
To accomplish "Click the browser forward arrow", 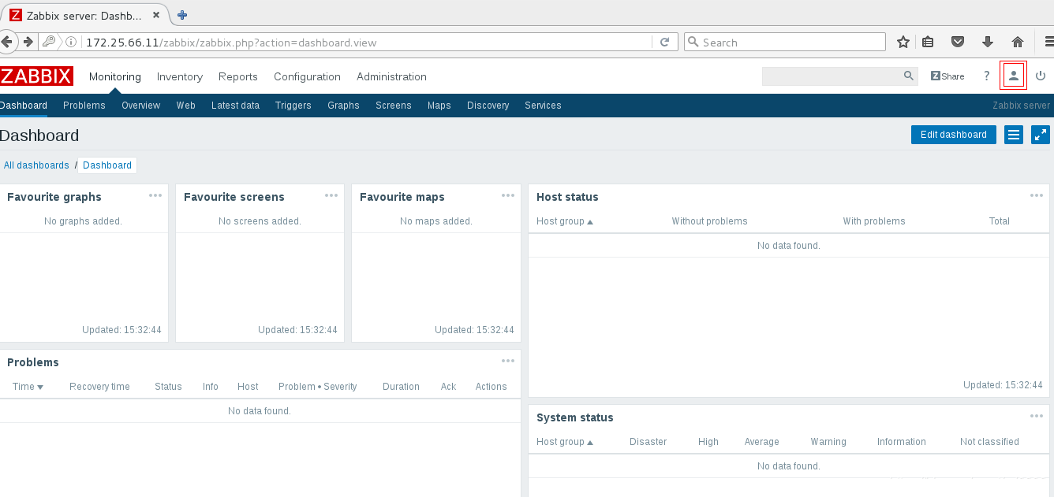I will [28, 42].
